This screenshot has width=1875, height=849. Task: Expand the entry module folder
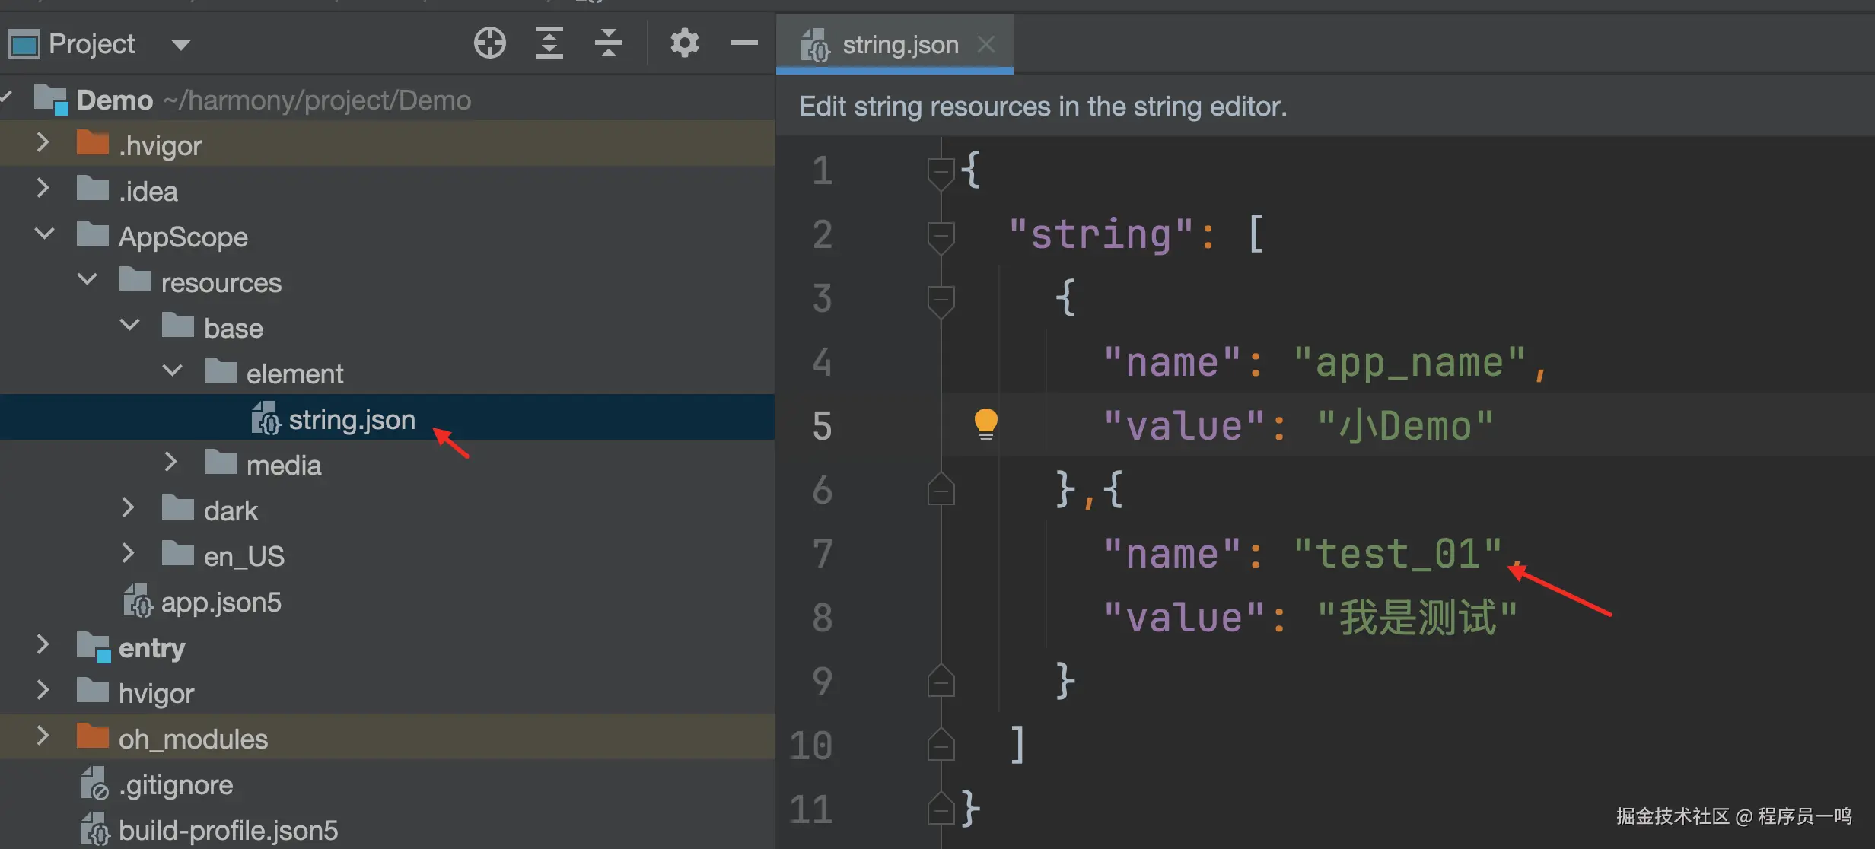(x=43, y=646)
